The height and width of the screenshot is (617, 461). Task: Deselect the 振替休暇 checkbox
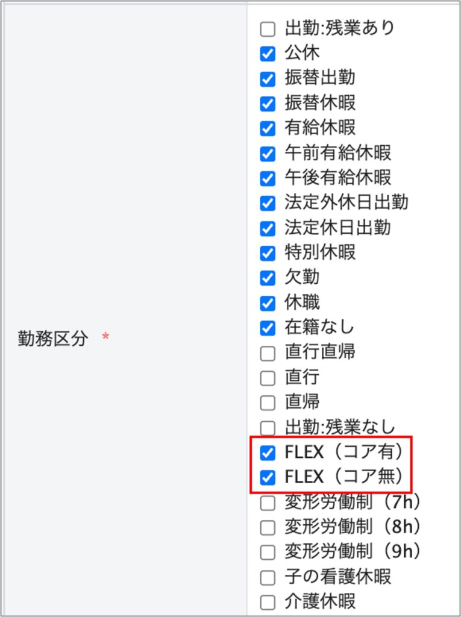tap(268, 104)
